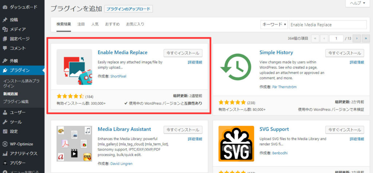Click the Simple History green clock icon

236,67
